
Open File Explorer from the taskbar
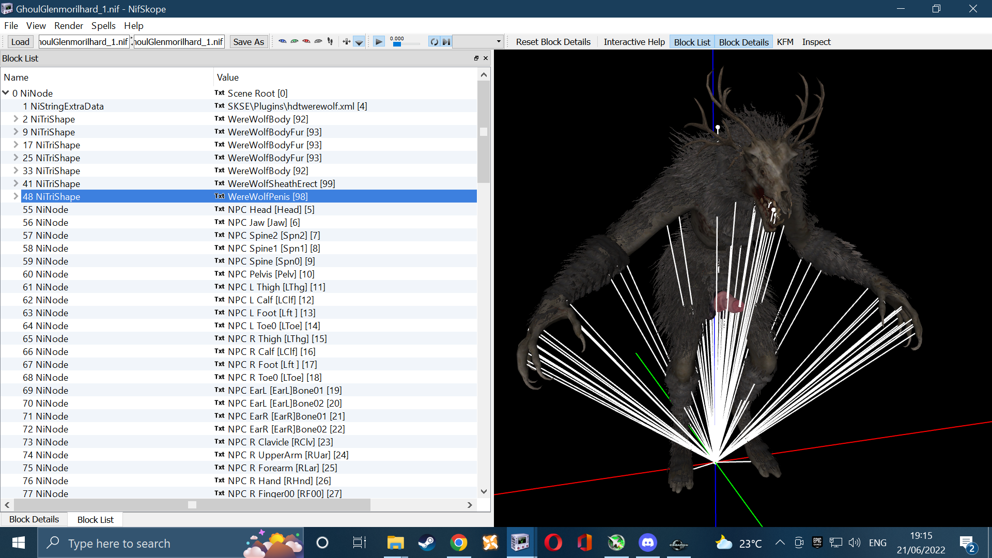click(x=395, y=543)
